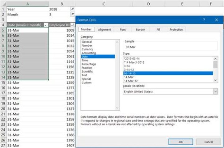Click Employee ID cell 1009
The height and width of the screenshot is (148, 224).
pos(62,30)
